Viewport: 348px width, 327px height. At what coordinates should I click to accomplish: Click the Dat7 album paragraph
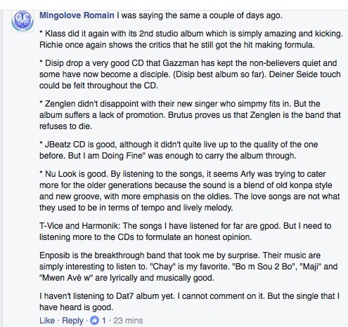pyautogui.click(x=189, y=302)
